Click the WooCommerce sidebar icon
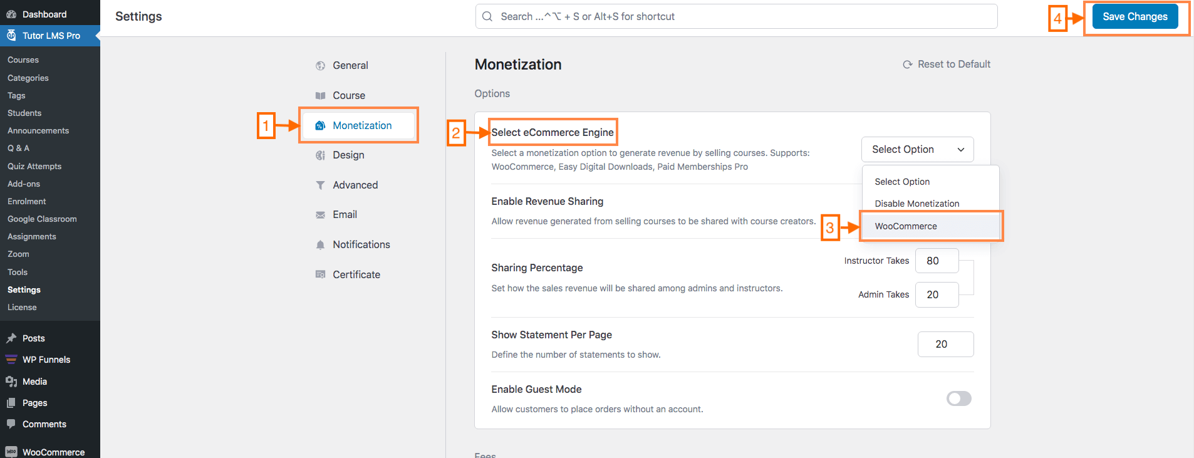Screen dimensions: 1194x458 coord(11,452)
